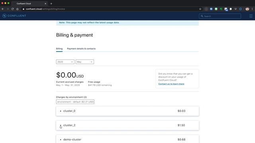This screenshot has width=255, height=143.
Task: Go back with the browser back arrow
Action: (3, 9)
